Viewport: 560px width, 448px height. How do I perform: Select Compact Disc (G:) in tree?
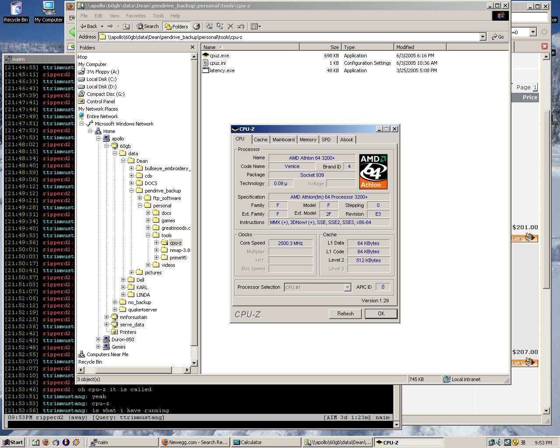pos(105,94)
